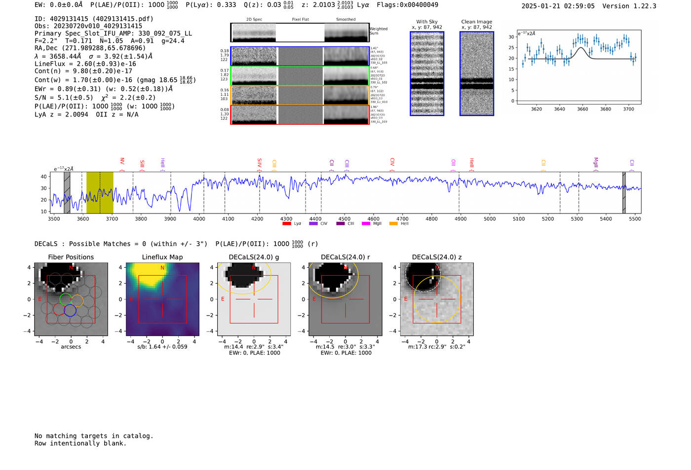Open the Lineflux Map panel

click(x=162, y=299)
